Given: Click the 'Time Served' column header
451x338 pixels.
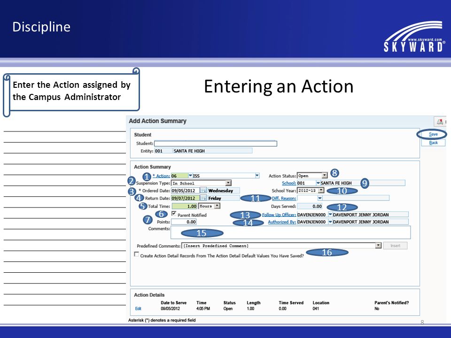Looking at the screenshot, I should click(291, 303).
